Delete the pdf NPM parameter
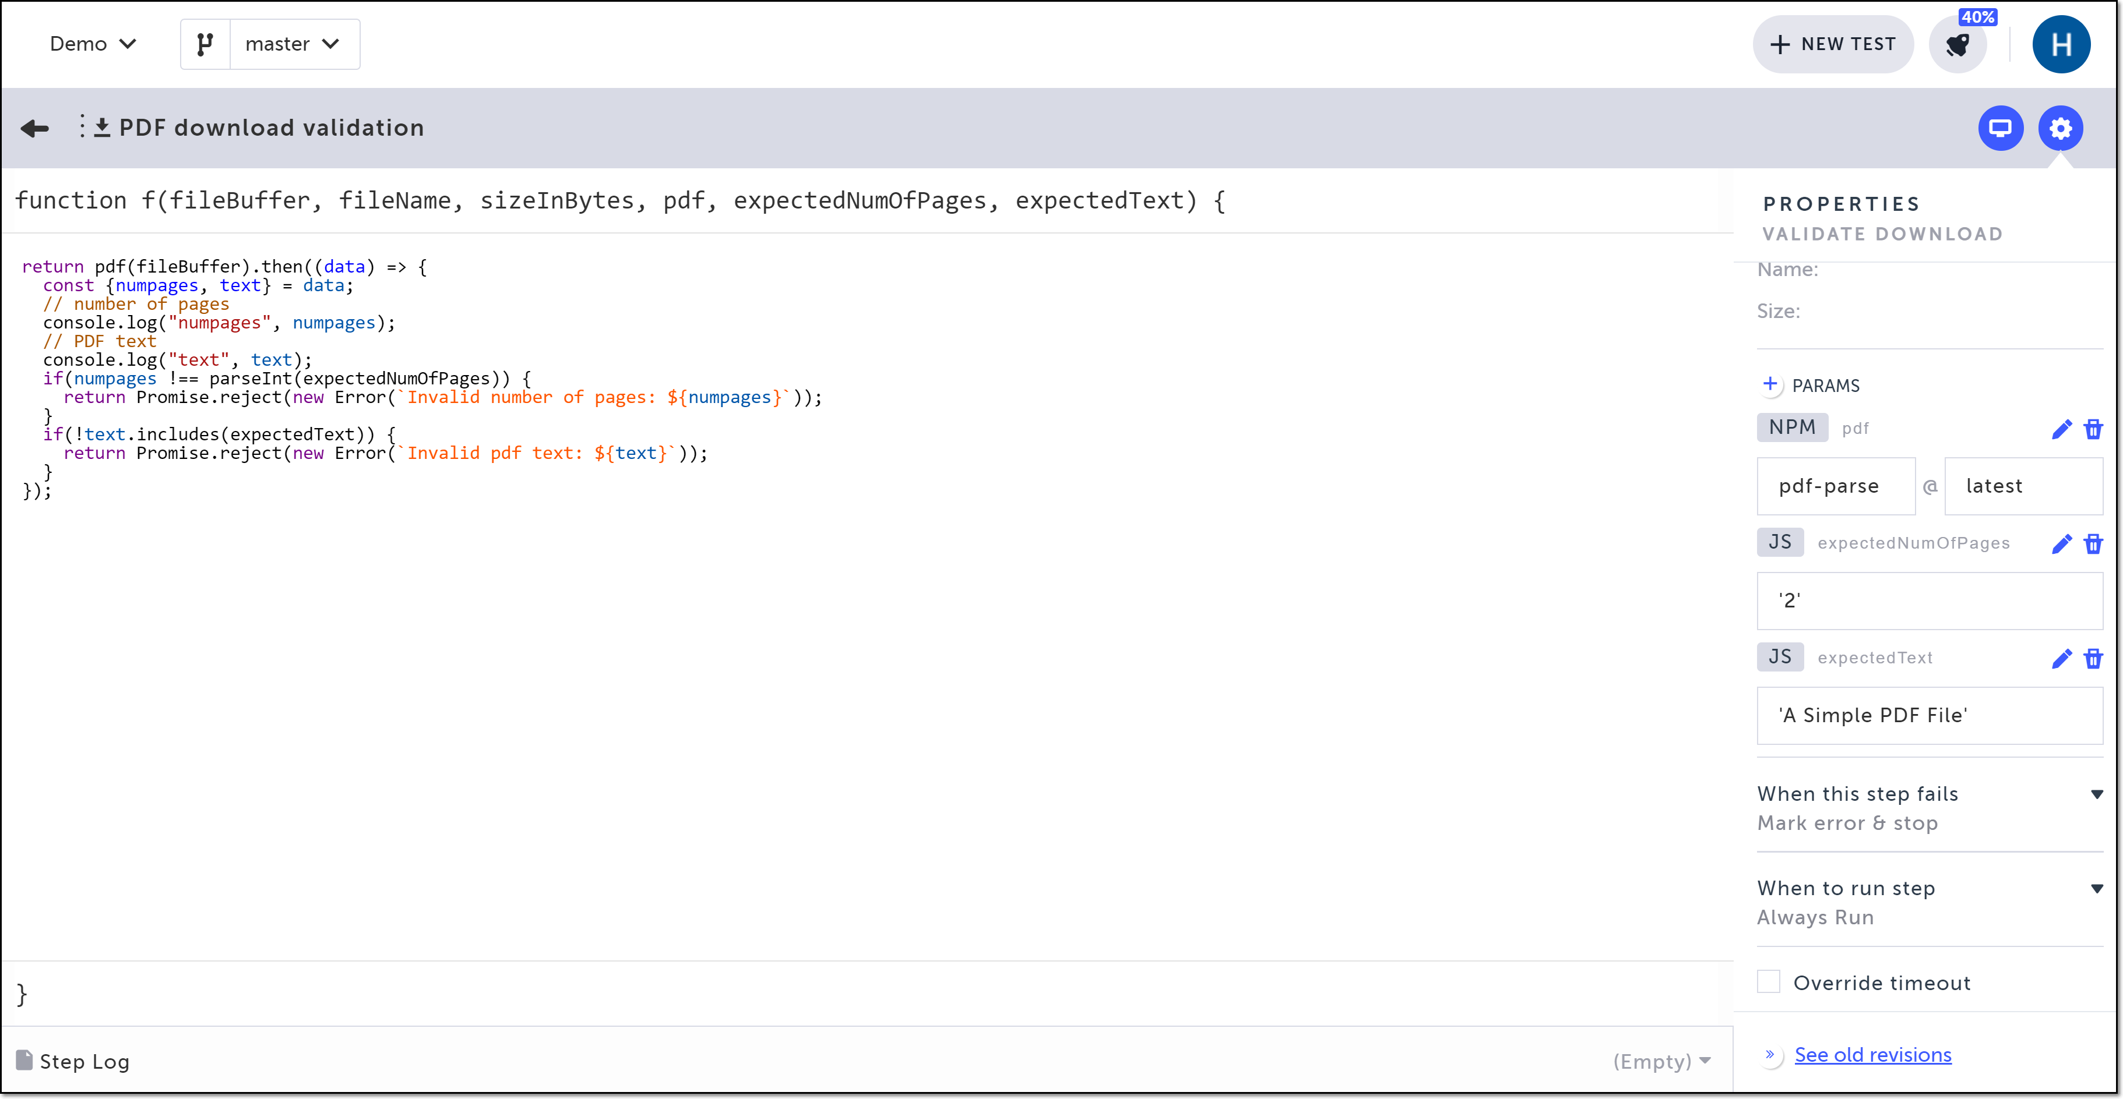The width and height of the screenshot is (2123, 1099). (x=2093, y=429)
